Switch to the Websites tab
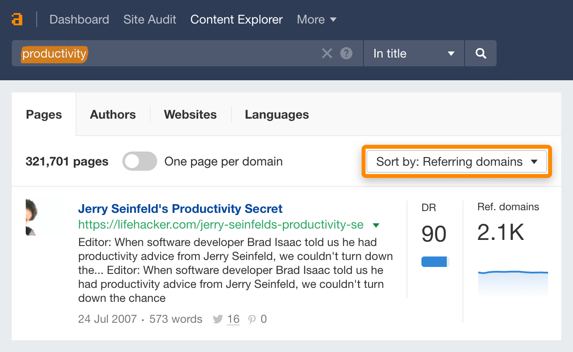The width and height of the screenshot is (573, 352). coord(190,115)
